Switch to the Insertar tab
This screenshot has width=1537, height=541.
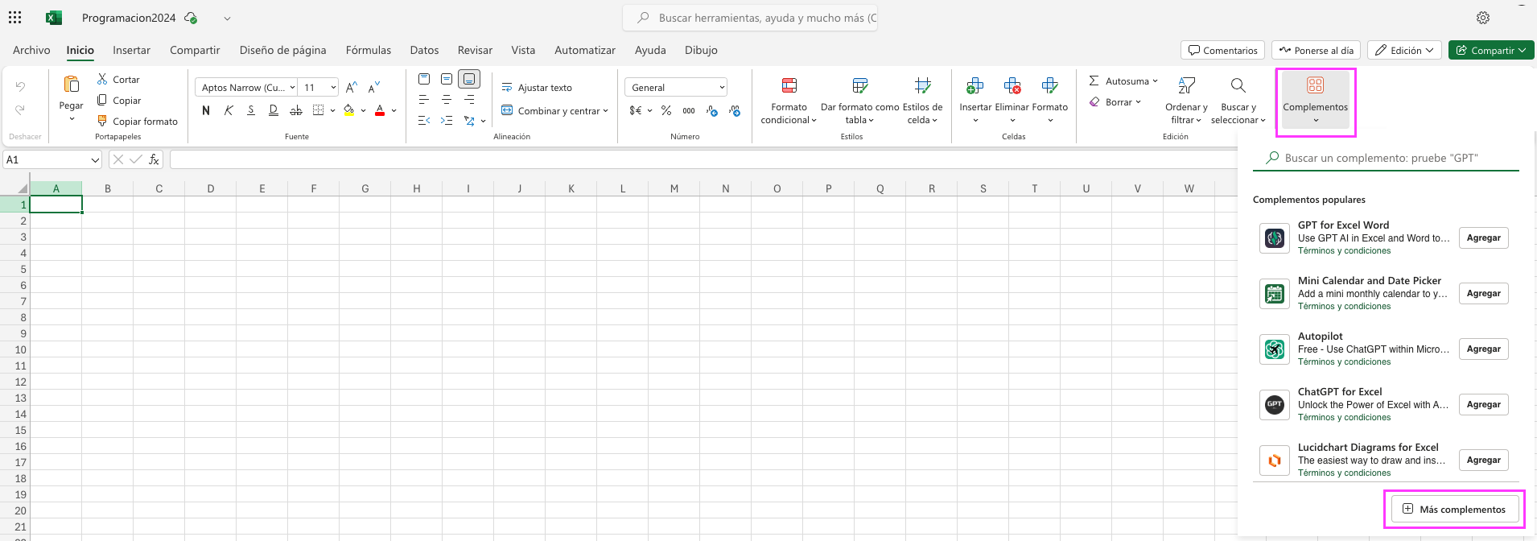pos(131,50)
